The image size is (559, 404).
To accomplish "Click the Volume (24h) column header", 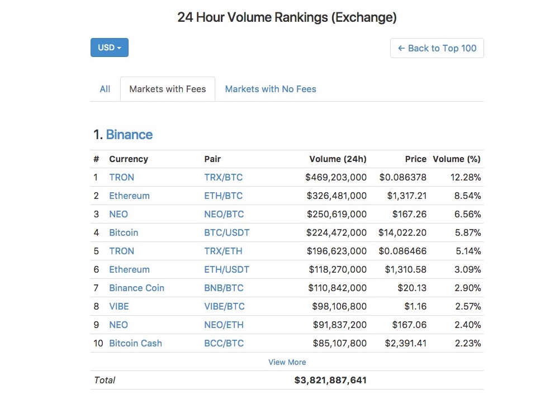I will (x=338, y=159).
